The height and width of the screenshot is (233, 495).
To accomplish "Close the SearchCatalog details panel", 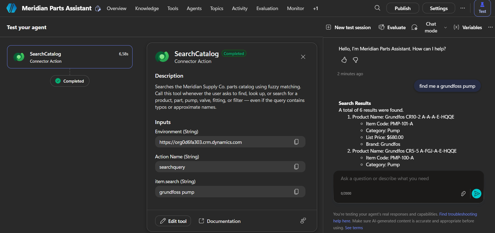I will [x=303, y=57].
